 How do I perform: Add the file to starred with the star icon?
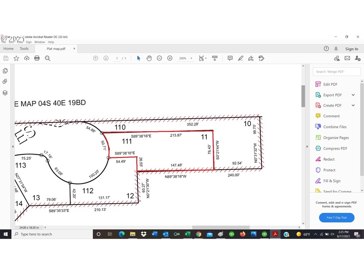pyautogui.click(x=16, y=58)
